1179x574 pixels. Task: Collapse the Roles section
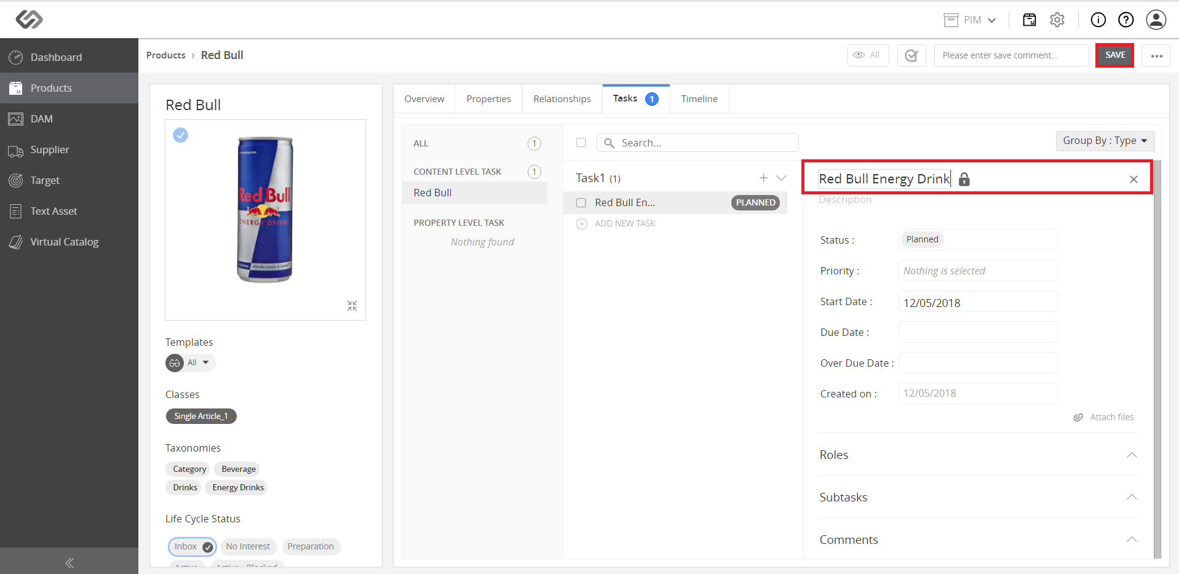click(1132, 455)
